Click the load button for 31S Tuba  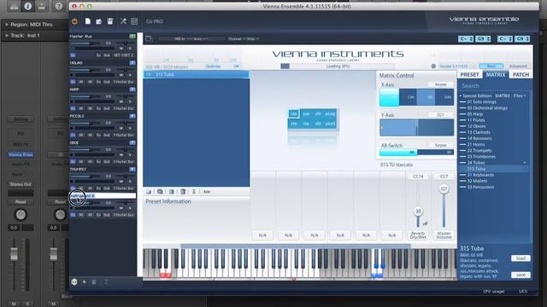point(521,258)
